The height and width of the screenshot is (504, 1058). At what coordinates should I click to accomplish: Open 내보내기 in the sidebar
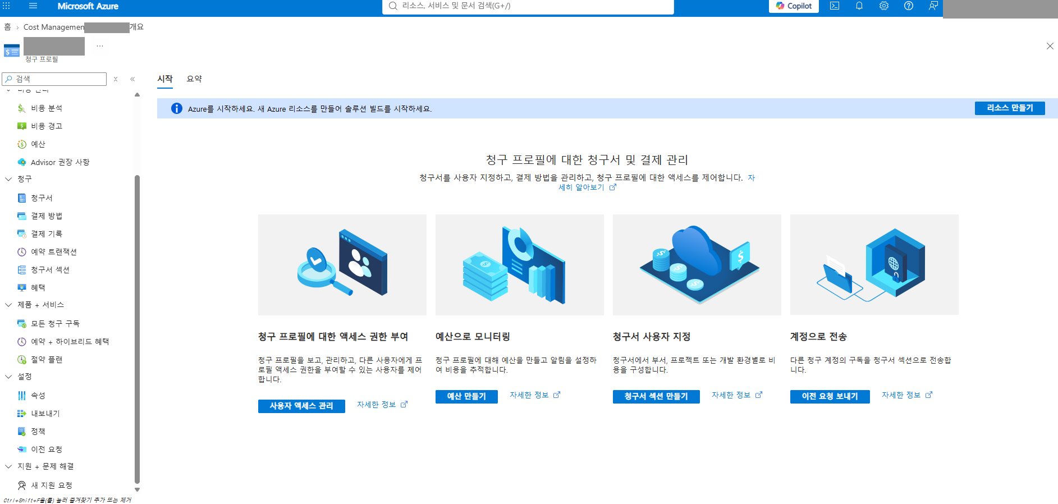tap(45, 414)
